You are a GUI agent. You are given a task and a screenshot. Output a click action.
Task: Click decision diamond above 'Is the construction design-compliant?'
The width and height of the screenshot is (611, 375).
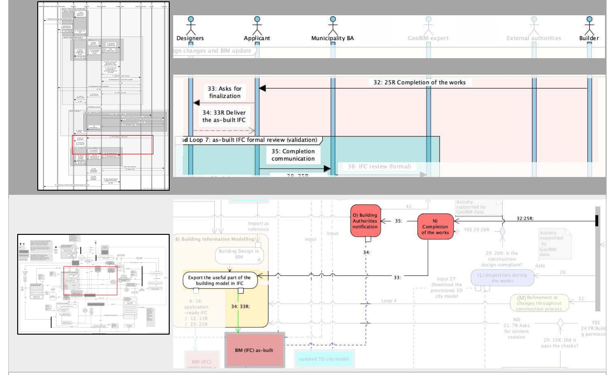coord(502,231)
